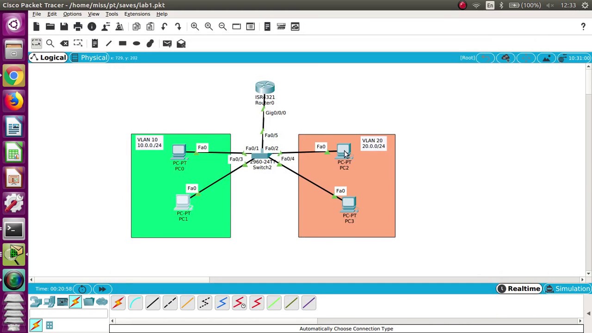592x333 pixels.
Task: Select the Draw Line tool
Action: [x=109, y=43]
